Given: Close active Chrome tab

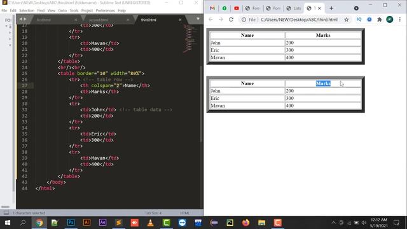Looking at the screenshot, I should 319,8.
